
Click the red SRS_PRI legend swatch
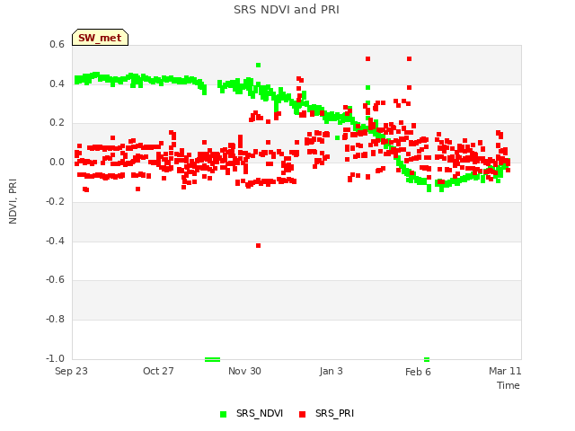click(x=302, y=414)
